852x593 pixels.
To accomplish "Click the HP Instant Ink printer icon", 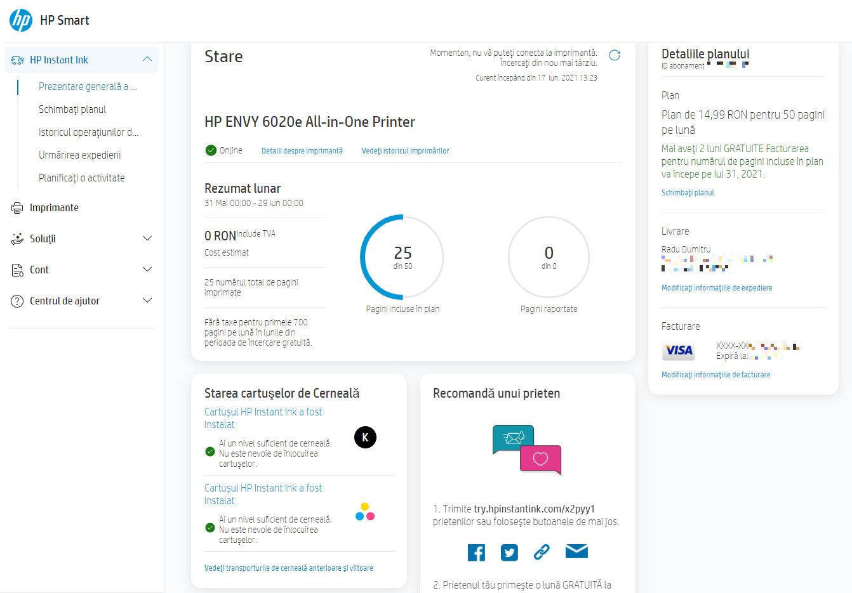I will tap(17, 60).
